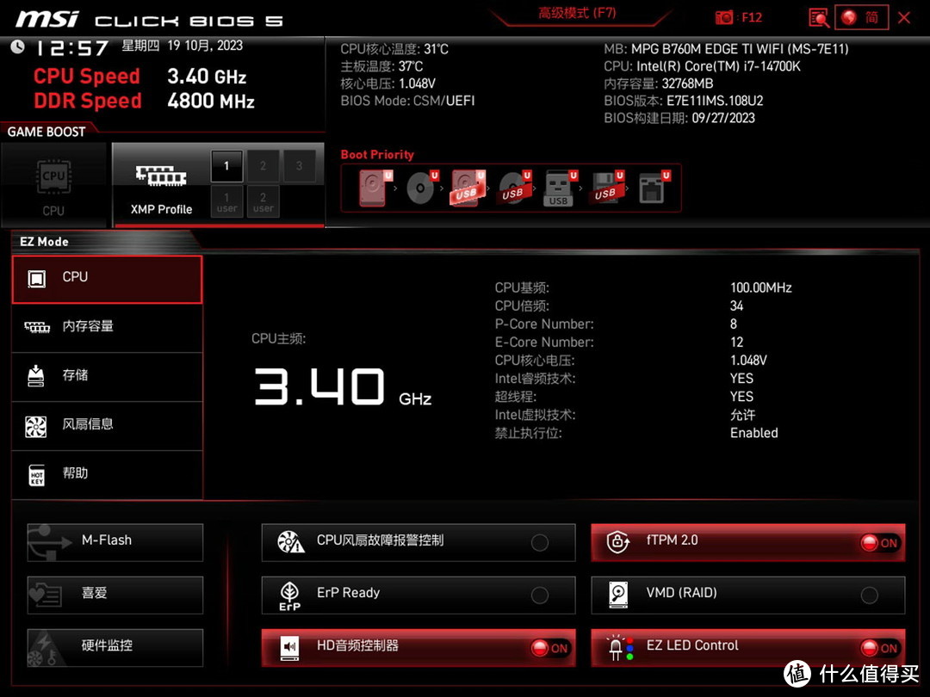Click the USB key boot device icon
Viewport: 930px width, 697px height.
click(x=559, y=188)
